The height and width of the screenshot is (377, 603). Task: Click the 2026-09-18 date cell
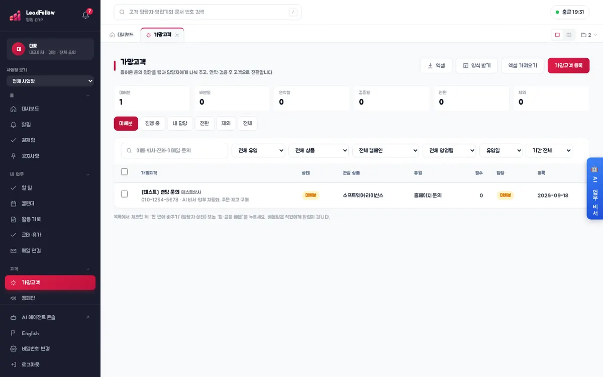(x=553, y=196)
